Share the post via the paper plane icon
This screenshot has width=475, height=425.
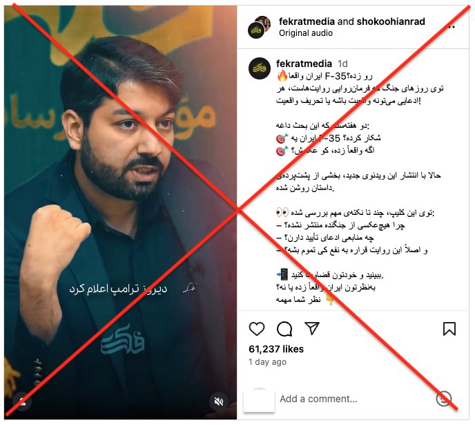point(312,328)
